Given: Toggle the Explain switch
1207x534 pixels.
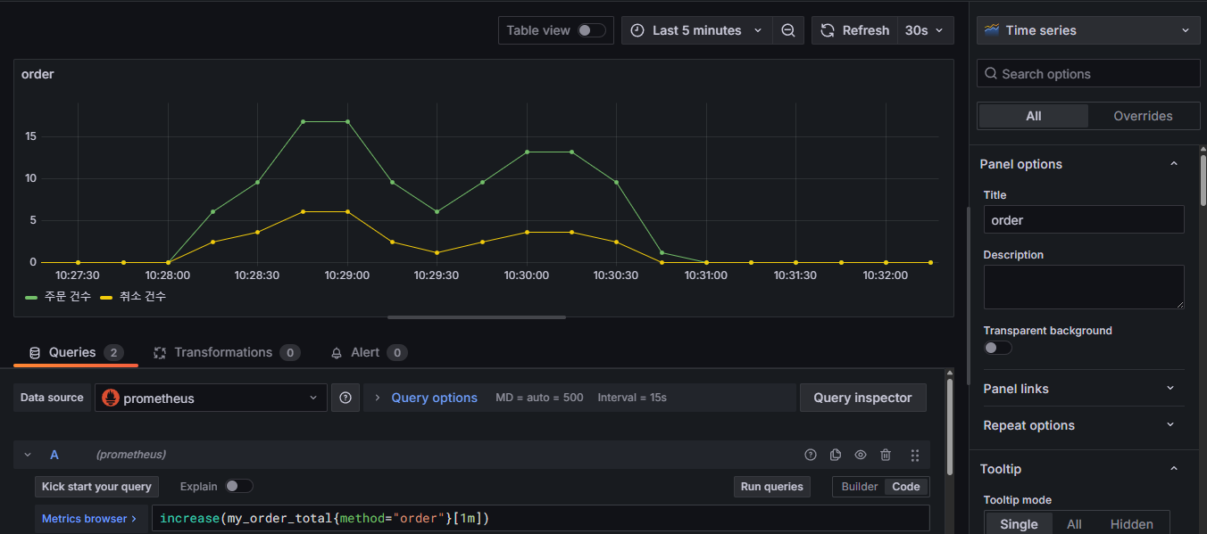Looking at the screenshot, I should pyautogui.click(x=238, y=486).
